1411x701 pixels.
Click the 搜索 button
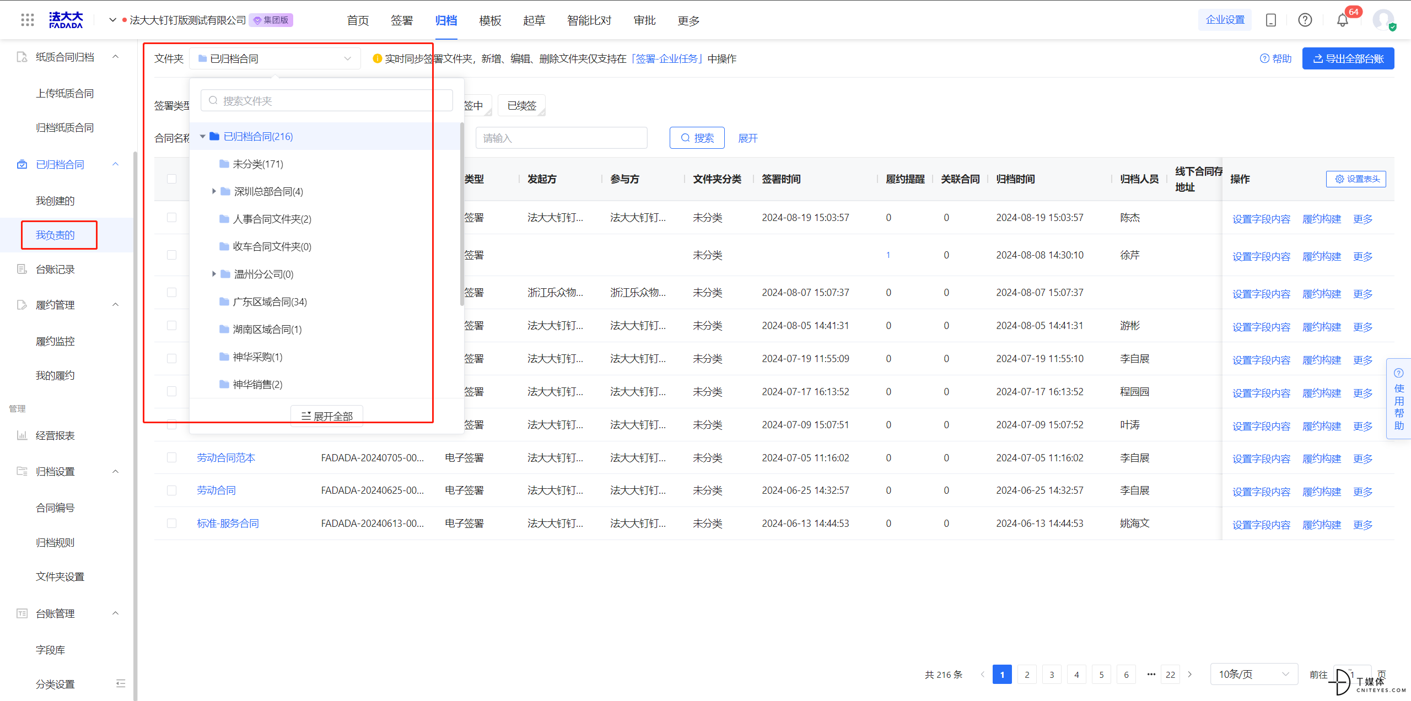tap(697, 138)
